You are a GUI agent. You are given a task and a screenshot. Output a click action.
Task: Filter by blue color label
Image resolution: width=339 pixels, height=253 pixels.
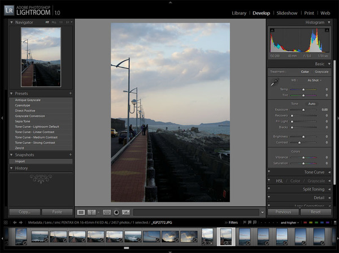pyautogui.click(x=322, y=222)
